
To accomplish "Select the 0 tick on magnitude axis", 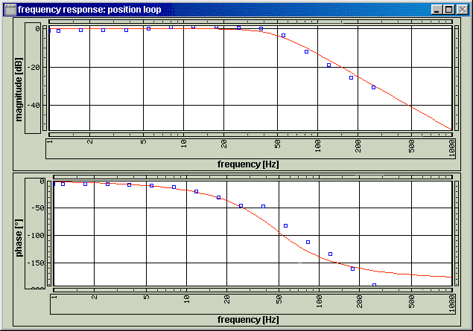I will tap(37, 28).
